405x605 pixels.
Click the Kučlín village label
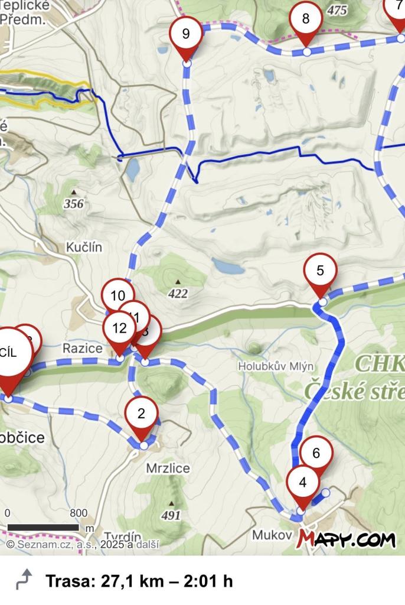[x=84, y=247]
